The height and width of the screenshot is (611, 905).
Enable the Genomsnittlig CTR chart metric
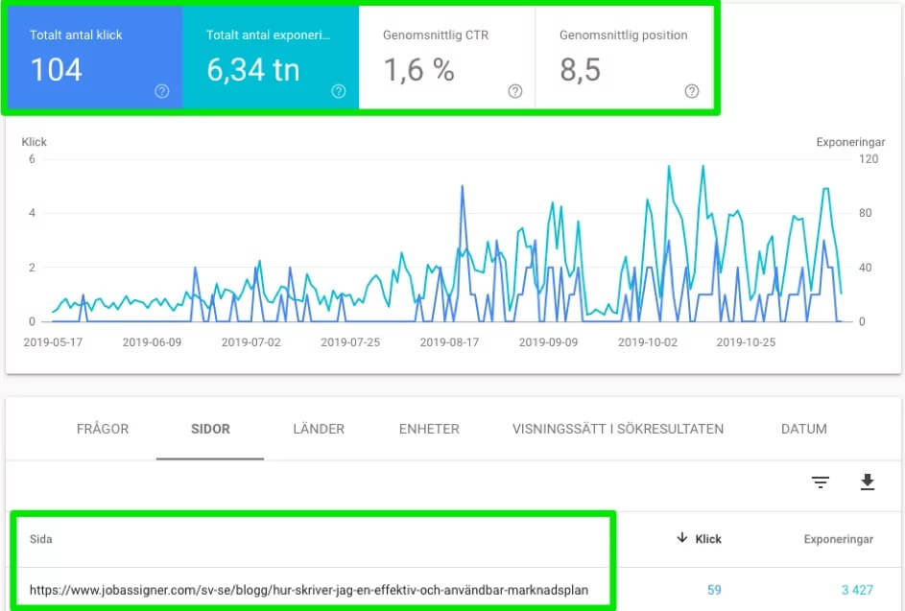tap(445, 53)
